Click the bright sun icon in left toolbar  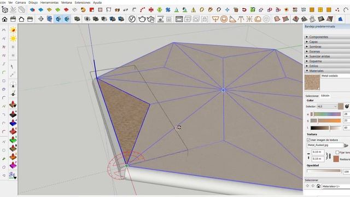click(13, 39)
